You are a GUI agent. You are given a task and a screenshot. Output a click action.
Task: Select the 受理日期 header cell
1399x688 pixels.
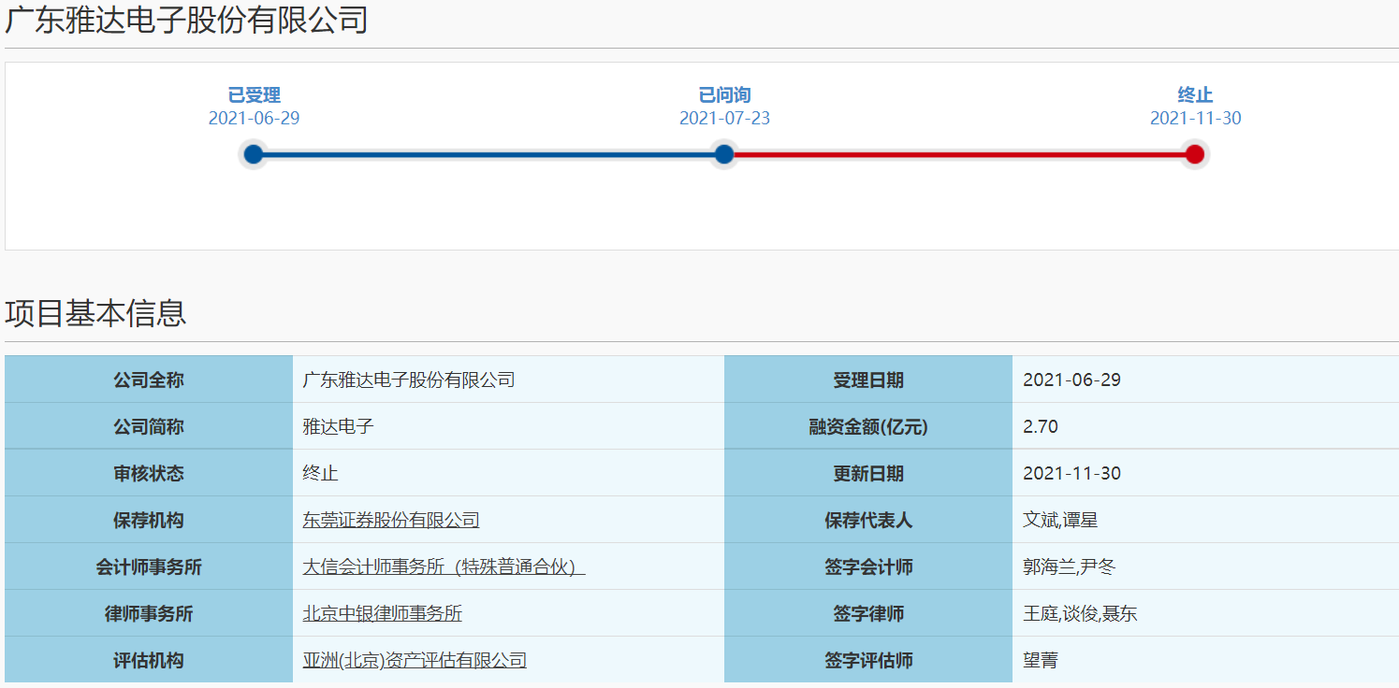pyautogui.click(x=868, y=380)
